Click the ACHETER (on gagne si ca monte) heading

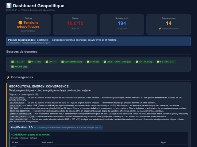30,135
